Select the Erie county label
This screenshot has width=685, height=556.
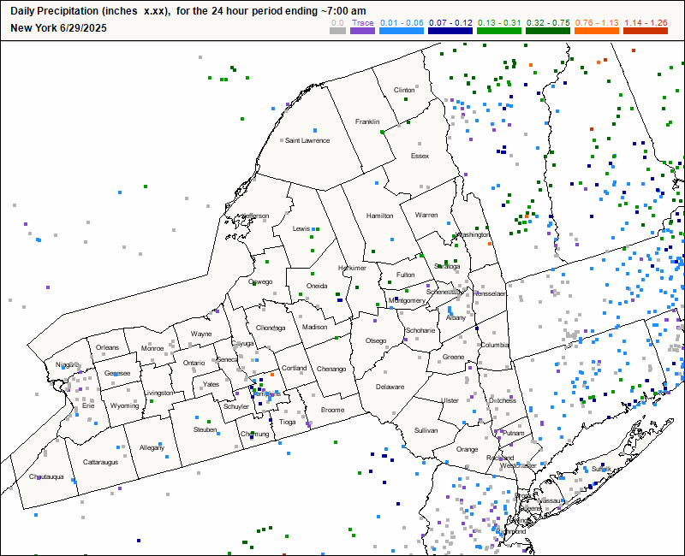coord(88,405)
